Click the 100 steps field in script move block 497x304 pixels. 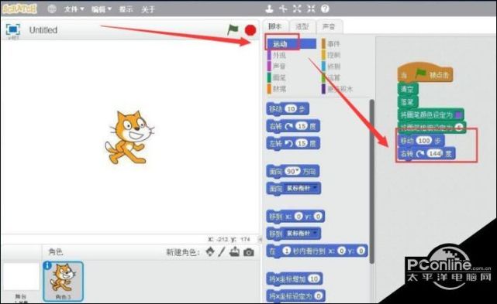[424, 141]
